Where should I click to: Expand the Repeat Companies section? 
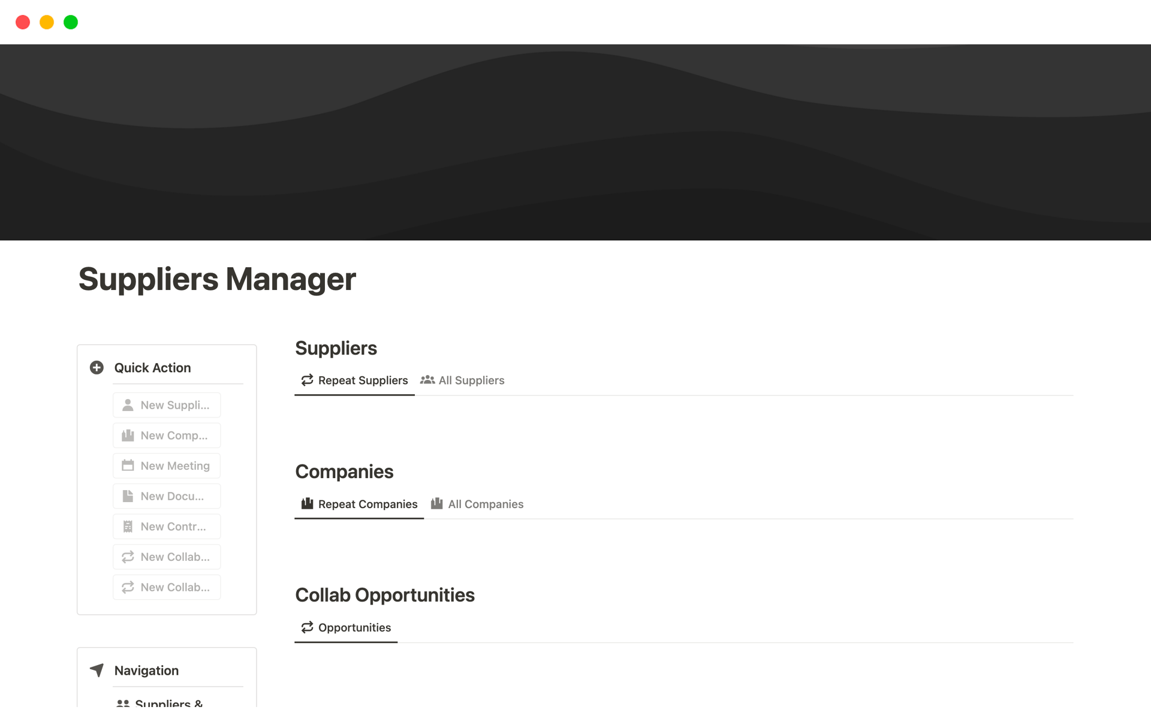pyautogui.click(x=360, y=504)
